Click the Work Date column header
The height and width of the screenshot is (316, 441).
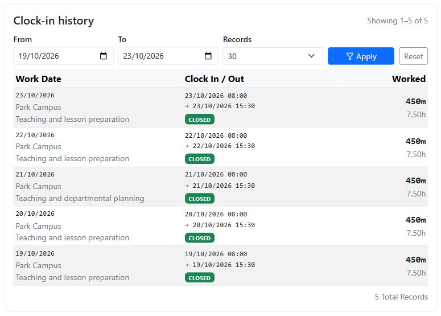point(39,79)
